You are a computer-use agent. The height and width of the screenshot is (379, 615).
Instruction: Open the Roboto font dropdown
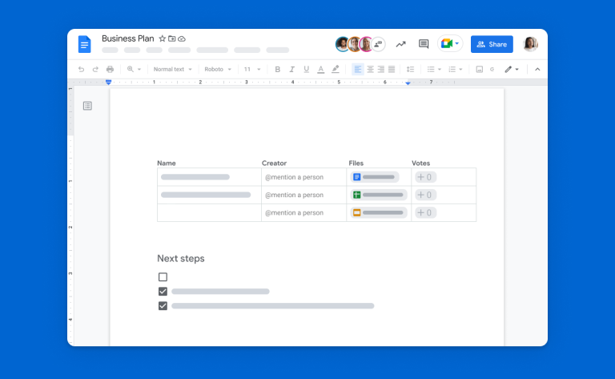pyautogui.click(x=218, y=70)
